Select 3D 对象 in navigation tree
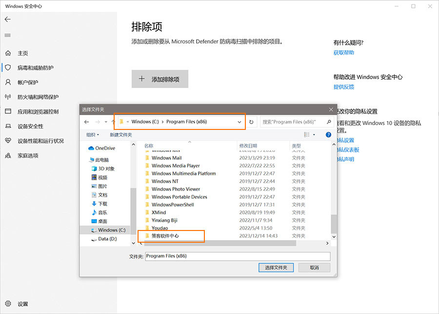This screenshot has height=314, width=439. pos(103,168)
